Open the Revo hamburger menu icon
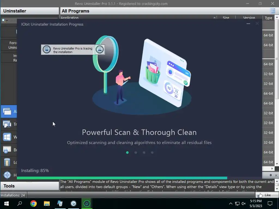 272,11
